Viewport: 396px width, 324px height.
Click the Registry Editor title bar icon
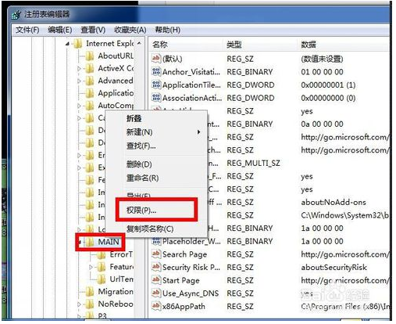pos(16,15)
